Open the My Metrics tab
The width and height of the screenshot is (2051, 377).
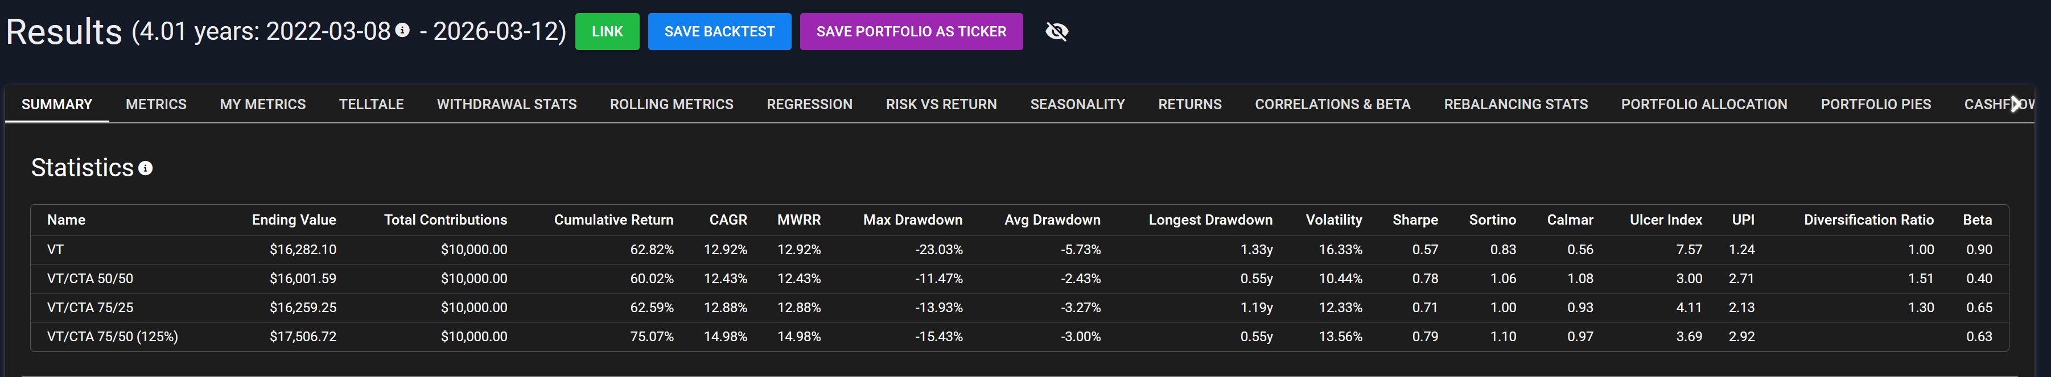click(x=263, y=104)
